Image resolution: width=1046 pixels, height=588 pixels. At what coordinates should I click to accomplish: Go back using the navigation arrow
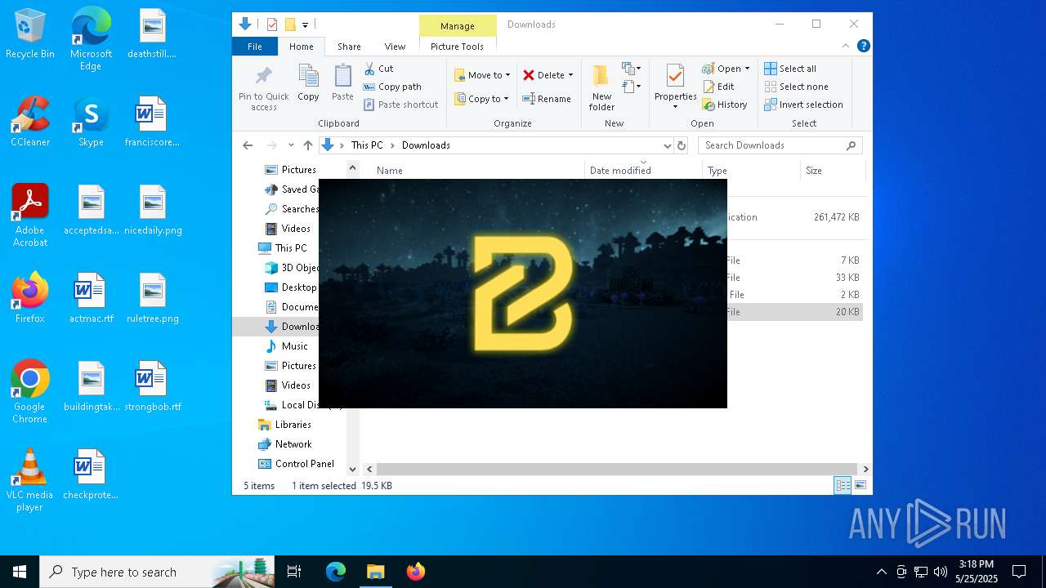248,145
